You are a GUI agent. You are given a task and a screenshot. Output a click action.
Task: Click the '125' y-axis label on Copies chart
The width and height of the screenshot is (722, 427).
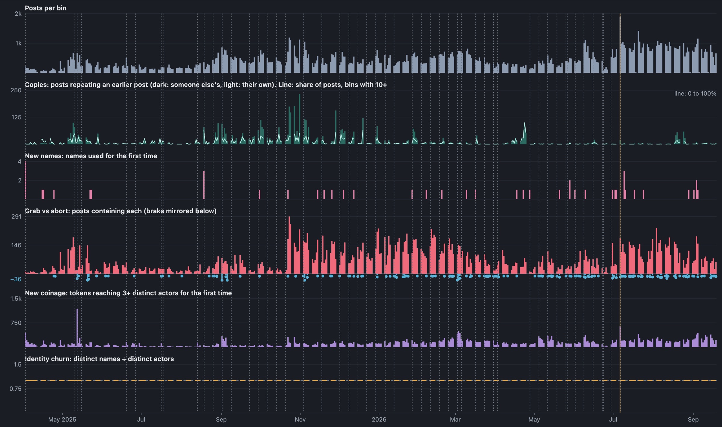click(x=16, y=117)
